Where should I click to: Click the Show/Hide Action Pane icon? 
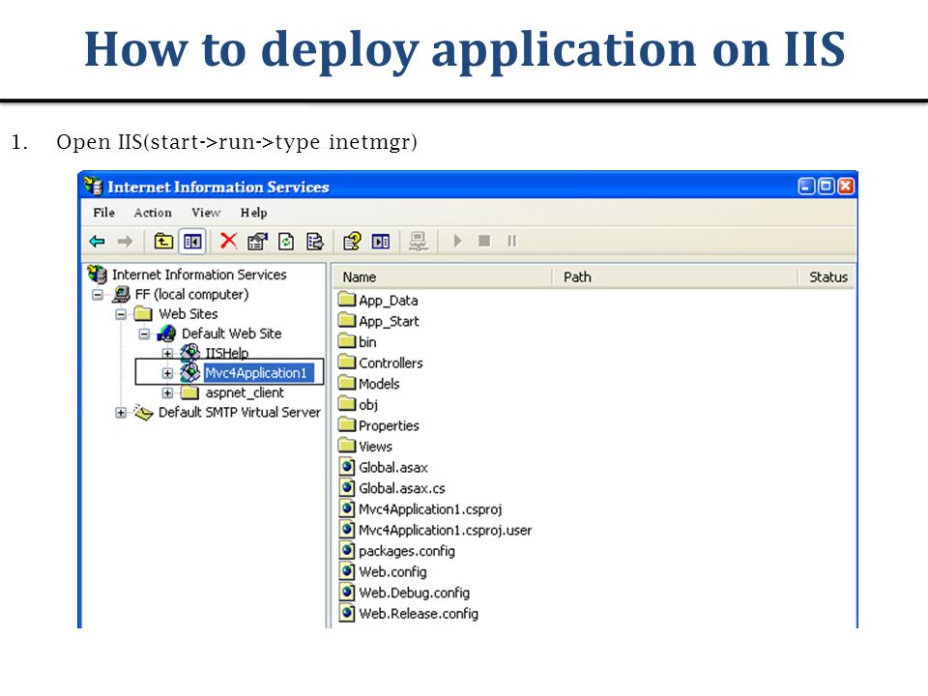pos(381,242)
